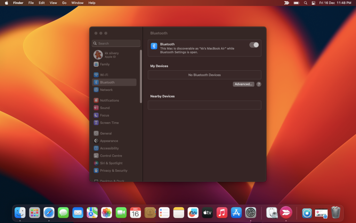
Task: Click the No Bluetooth Devices row
Action: tap(204, 75)
